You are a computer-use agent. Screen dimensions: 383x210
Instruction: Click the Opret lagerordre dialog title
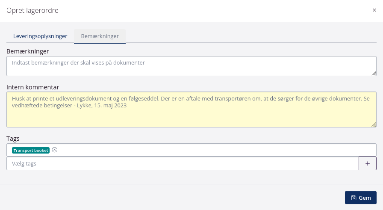coord(32,10)
